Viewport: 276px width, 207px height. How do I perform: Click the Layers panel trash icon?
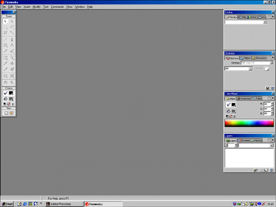272,170
